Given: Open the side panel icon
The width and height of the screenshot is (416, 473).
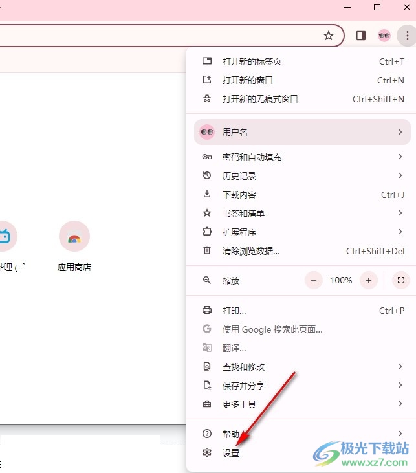Looking at the screenshot, I should coord(361,36).
